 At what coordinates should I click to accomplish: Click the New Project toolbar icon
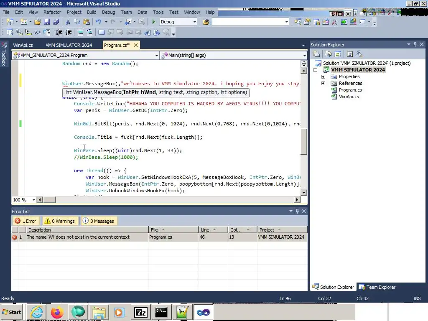tap(10, 22)
